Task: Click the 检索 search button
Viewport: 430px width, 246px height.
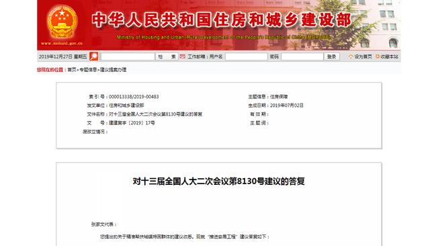Action: 167,56
